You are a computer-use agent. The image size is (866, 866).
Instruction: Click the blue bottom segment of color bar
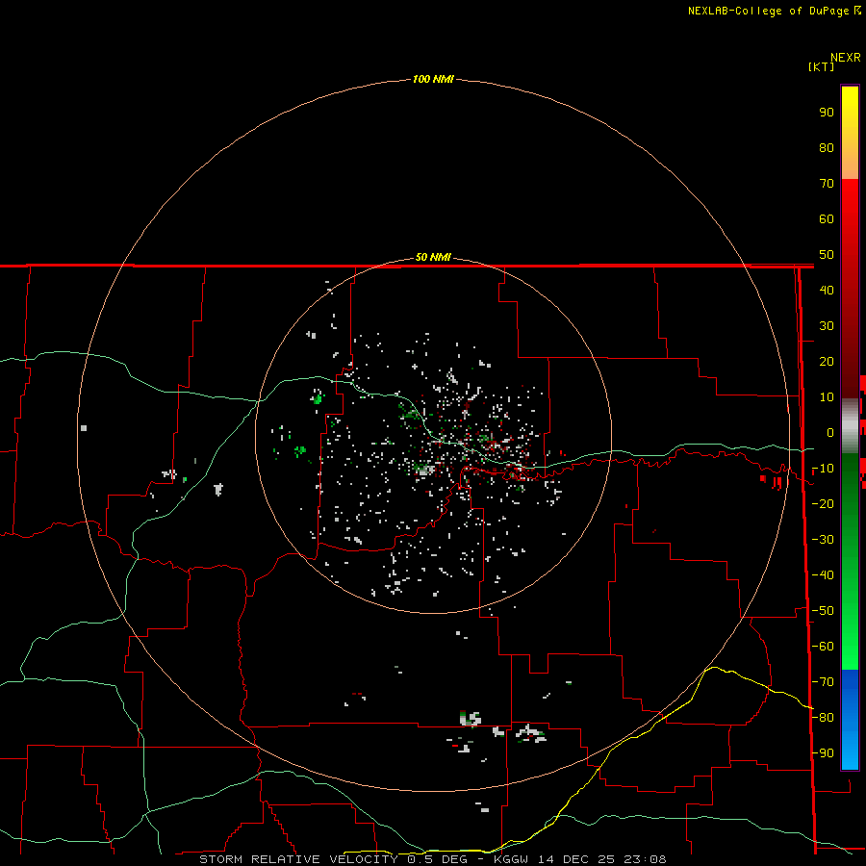coord(850,719)
